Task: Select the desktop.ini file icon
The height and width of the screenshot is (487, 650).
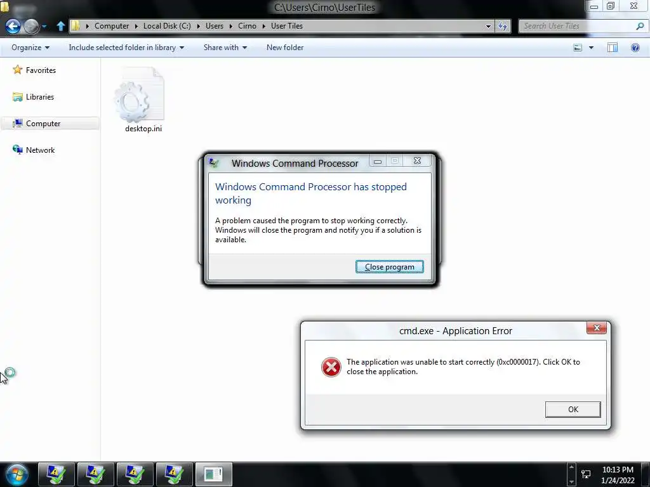Action: (140, 95)
